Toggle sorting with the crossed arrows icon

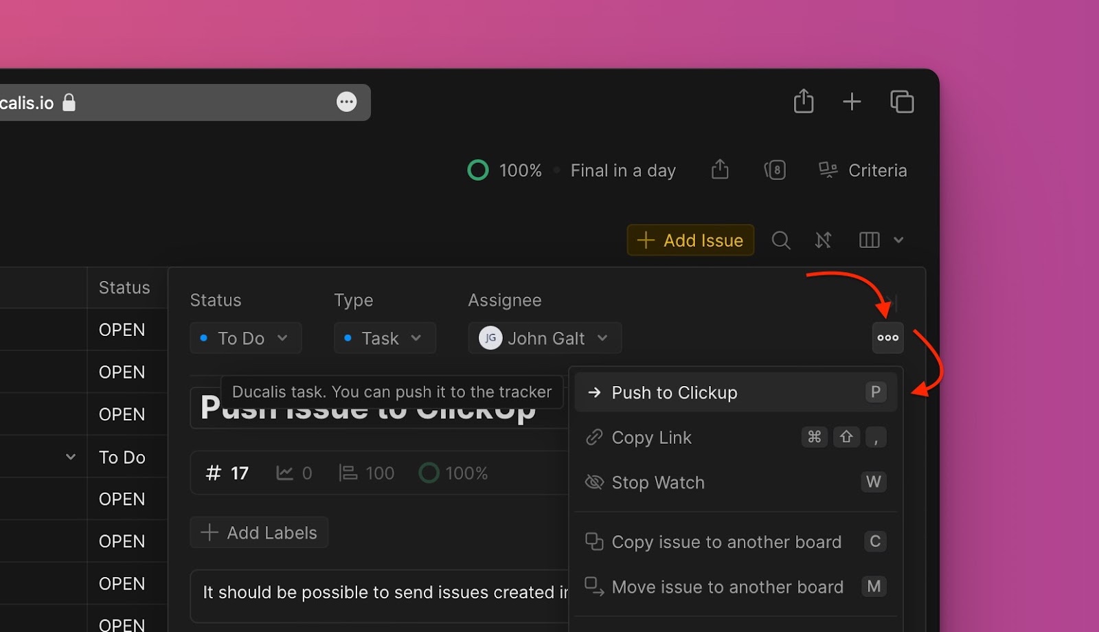point(824,240)
